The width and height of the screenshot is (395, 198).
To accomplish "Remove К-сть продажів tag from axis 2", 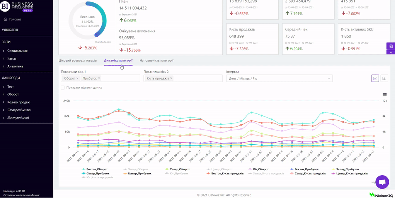I will click(x=171, y=78).
